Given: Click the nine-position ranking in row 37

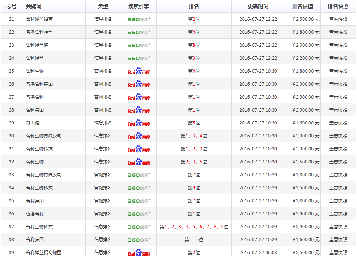Looking at the screenshot, I should point(194,227).
